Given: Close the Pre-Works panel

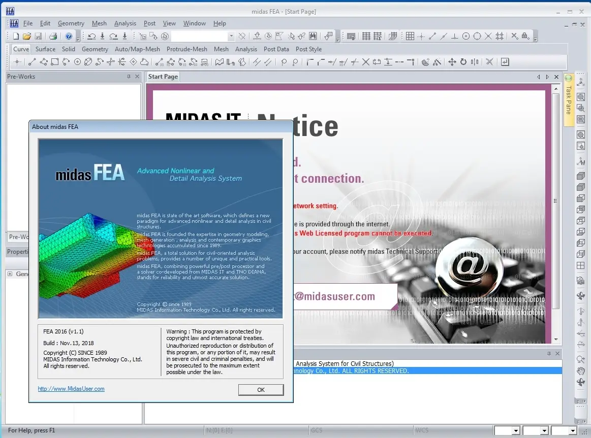Looking at the screenshot, I should tap(137, 77).
